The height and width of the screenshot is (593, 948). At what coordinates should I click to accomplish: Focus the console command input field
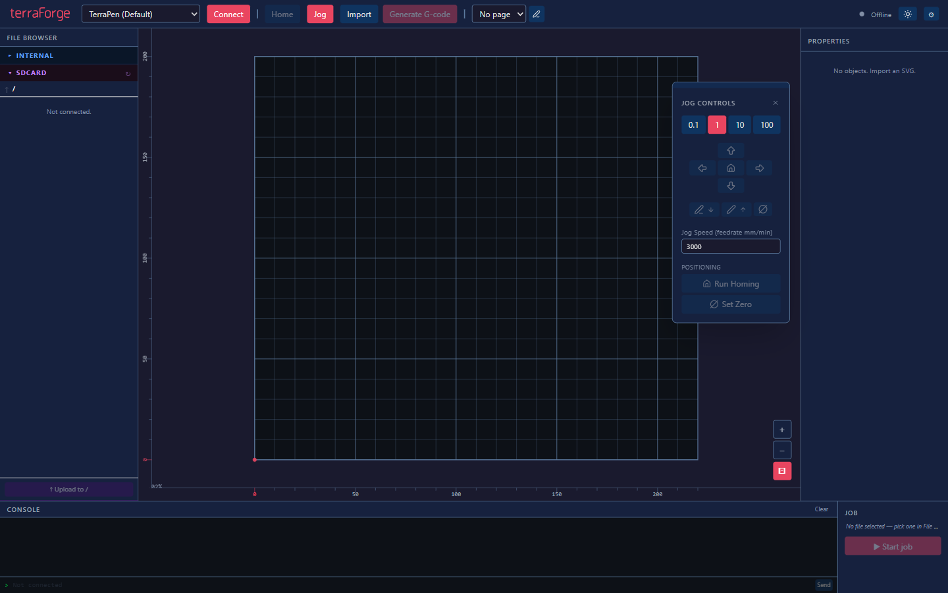411,585
